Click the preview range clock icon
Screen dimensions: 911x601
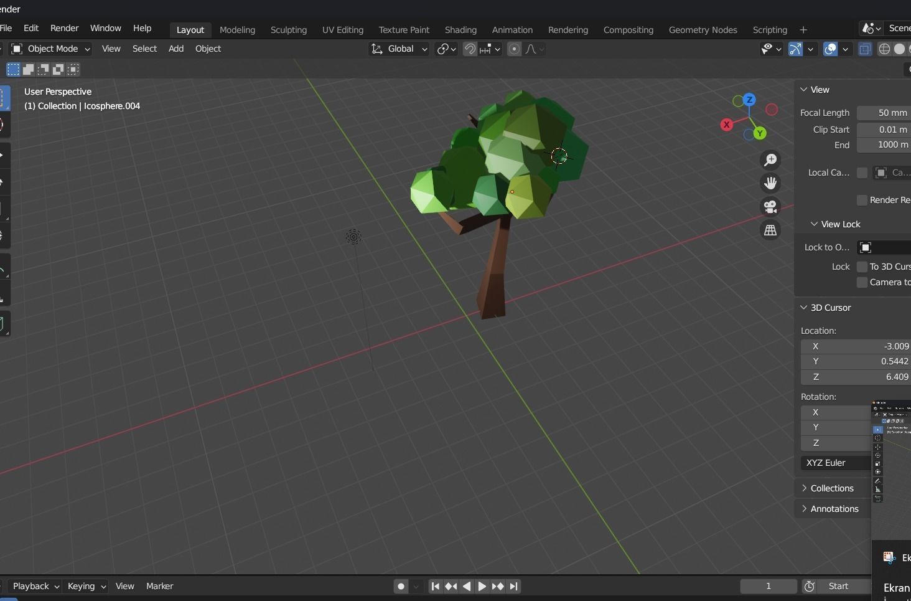(x=810, y=586)
